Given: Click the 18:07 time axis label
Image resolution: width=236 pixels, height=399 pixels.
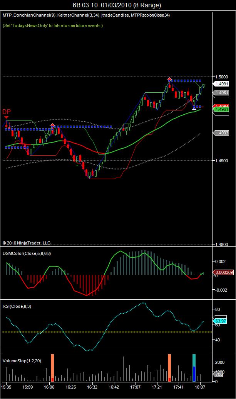Looking at the screenshot, I should 200,387.
